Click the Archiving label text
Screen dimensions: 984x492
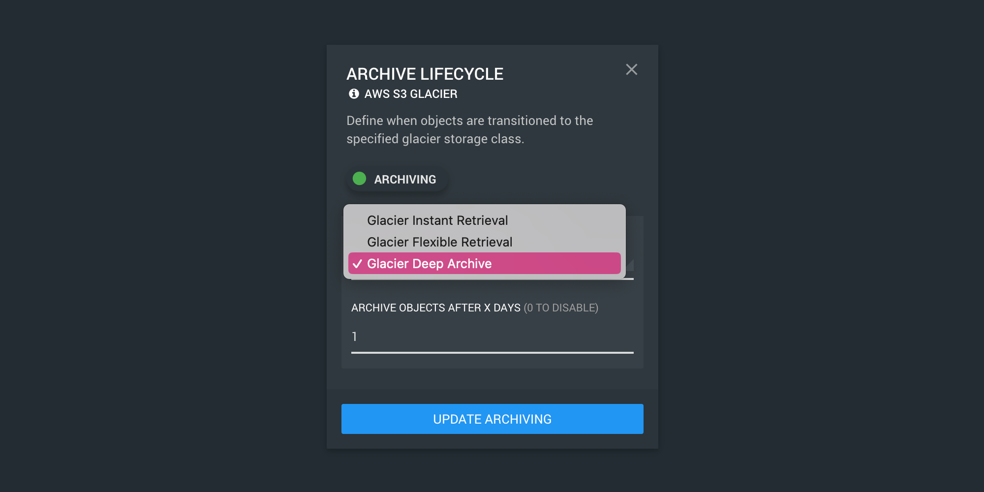click(x=405, y=180)
